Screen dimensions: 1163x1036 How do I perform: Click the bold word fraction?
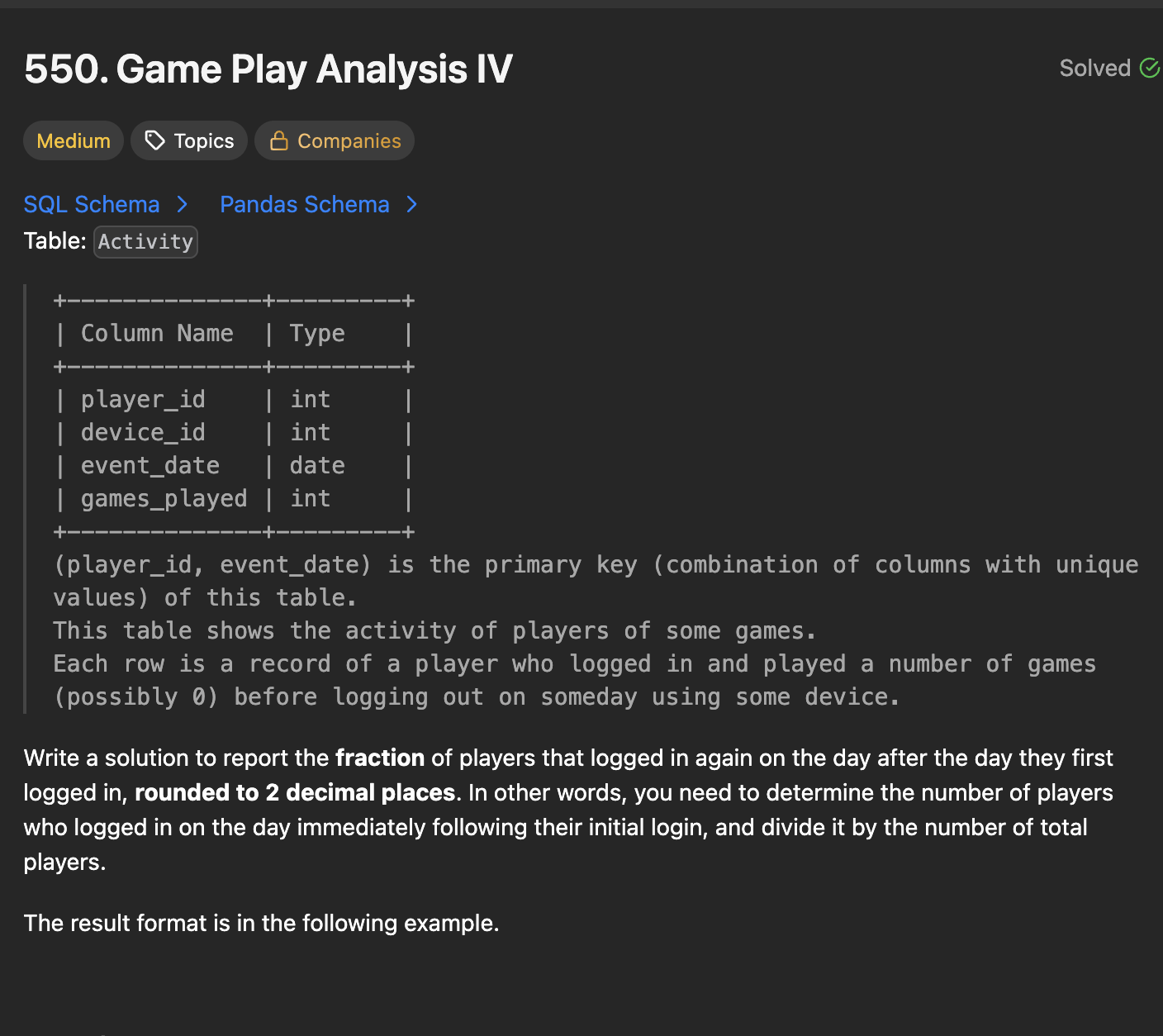379,758
